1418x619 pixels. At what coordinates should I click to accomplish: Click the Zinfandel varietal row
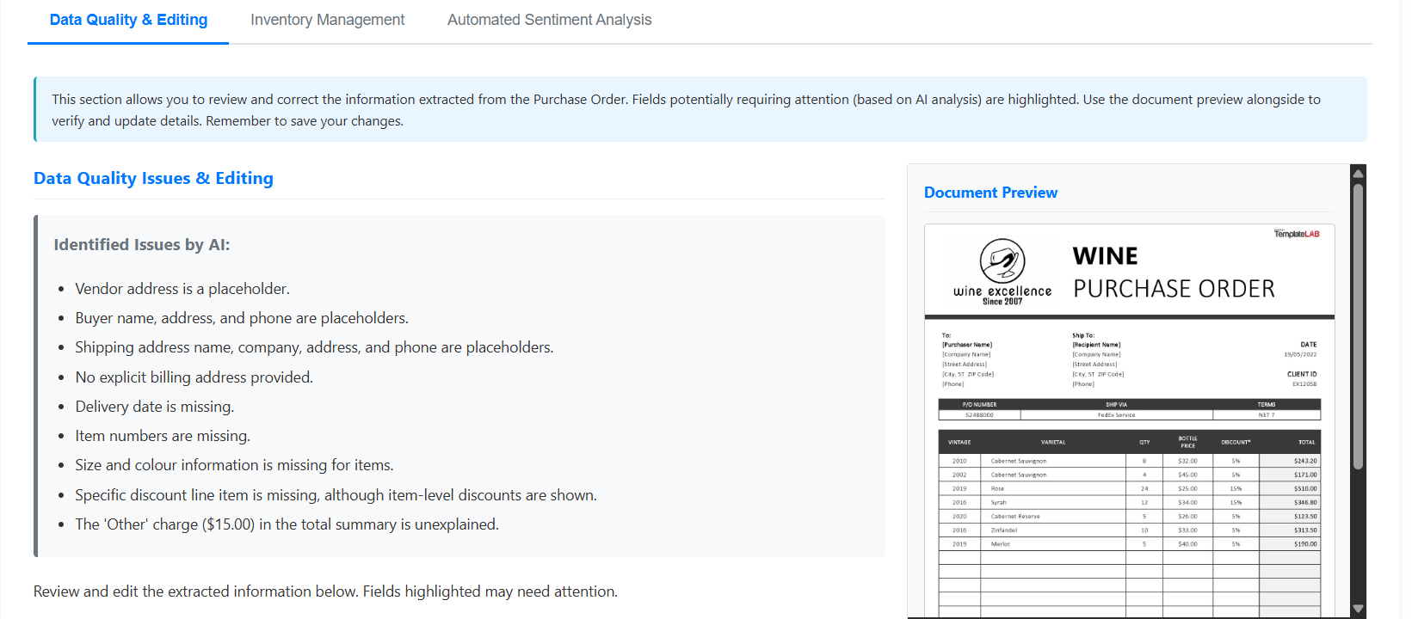(1129, 530)
